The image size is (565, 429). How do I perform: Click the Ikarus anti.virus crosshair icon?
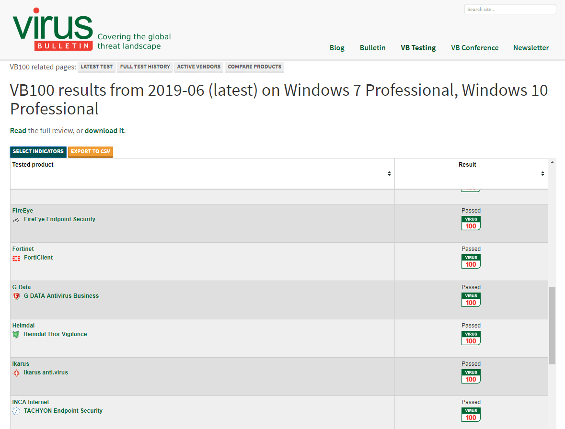click(x=16, y=373)
